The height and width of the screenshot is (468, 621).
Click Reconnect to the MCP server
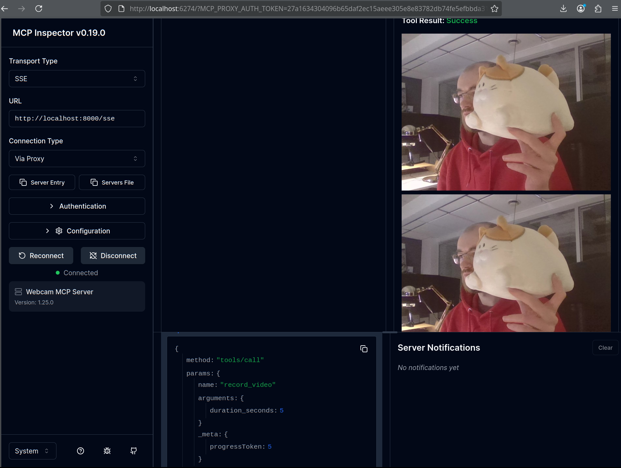tap(41, 255)
